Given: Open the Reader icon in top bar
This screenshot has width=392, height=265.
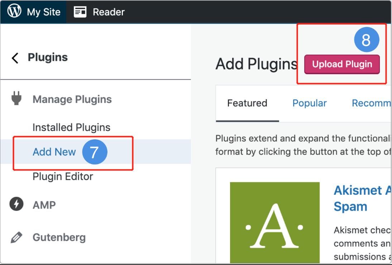Looking at the screenshot, I should (x=80, y=12).
